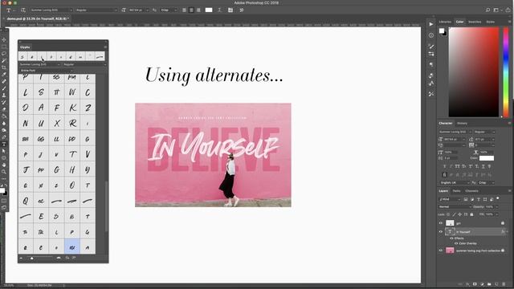Toggle Character and Paragraph panels button

tap(230, 10)
